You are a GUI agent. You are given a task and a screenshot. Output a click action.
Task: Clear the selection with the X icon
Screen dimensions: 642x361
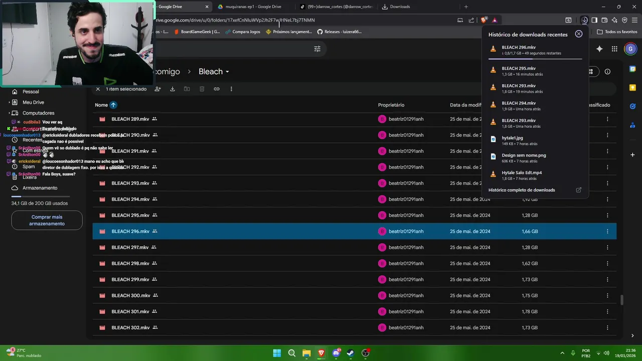(98, 89)
